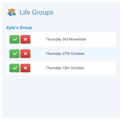Select the Thursday 13th October date label
This screenshot has width=123, height=120.
pyautogui.click(x=65, y=68)
